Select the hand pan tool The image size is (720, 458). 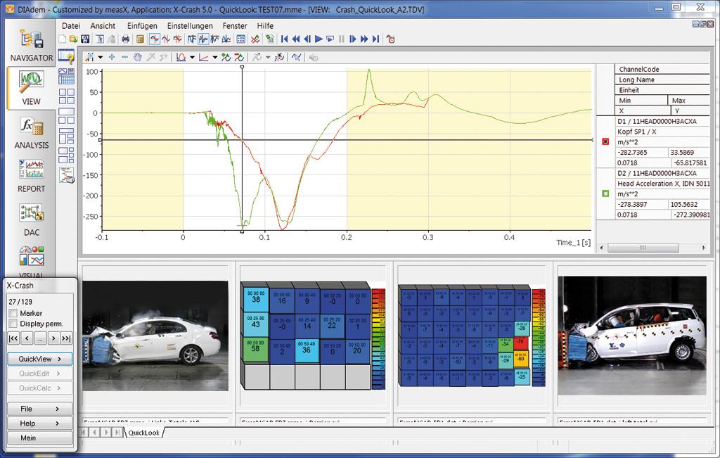point(137,57)
